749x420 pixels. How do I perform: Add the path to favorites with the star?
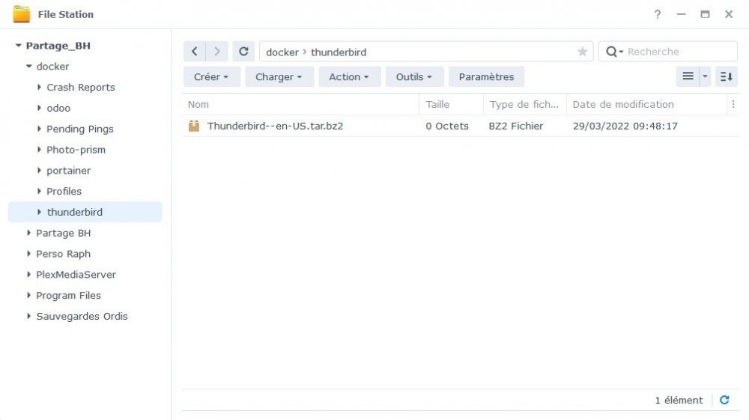tap(582, 52)
